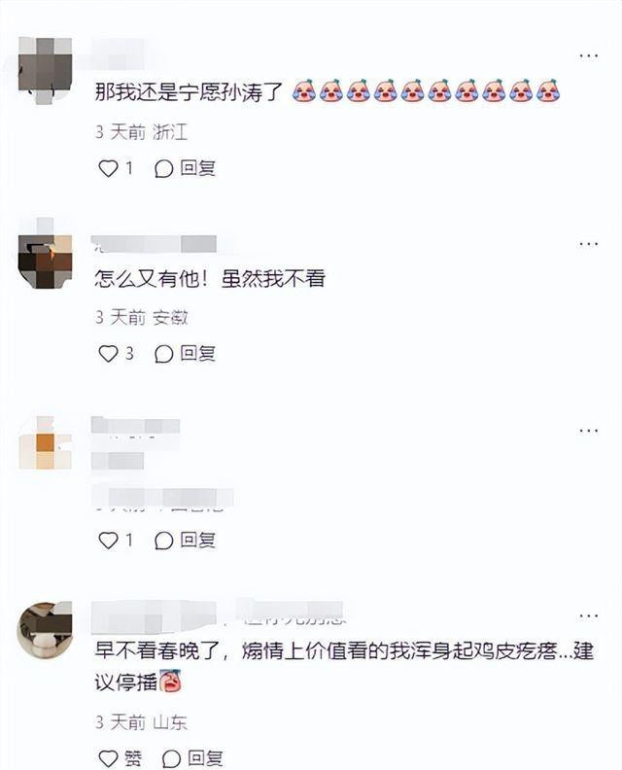The width and height of the screenshot is (622, 770).
Task: Reply bubble icon under 怎么又有他 comment
Action: click(163, 354)
